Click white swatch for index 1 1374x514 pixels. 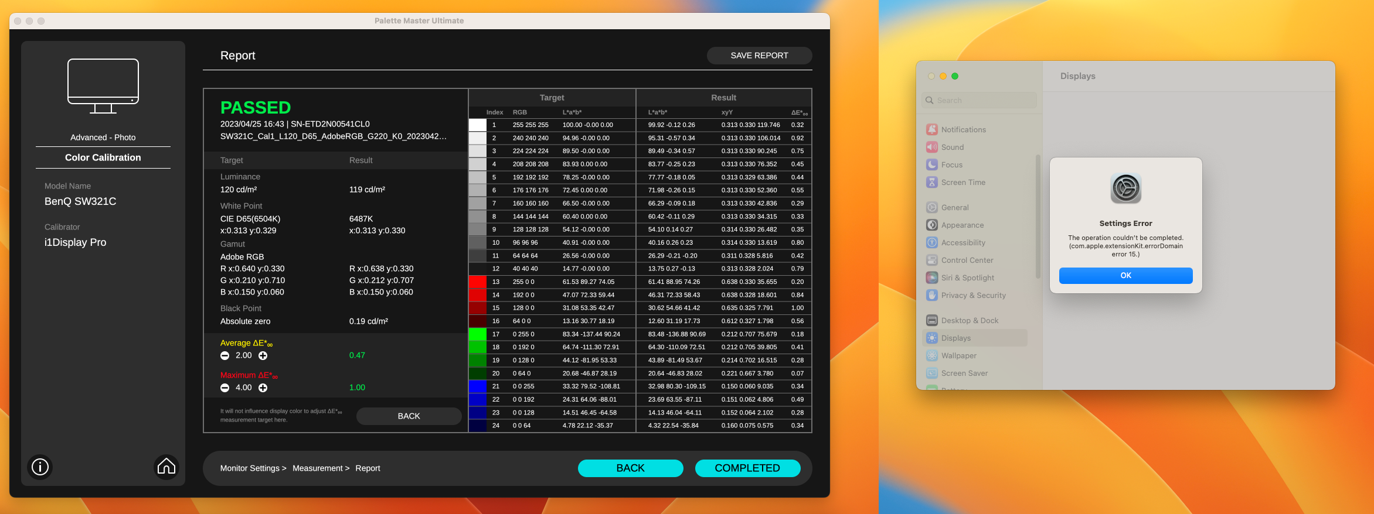coord(478,125)
